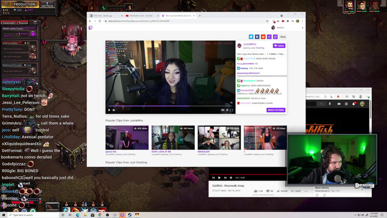The height and width of the screenshot is (218, 387).
Task: Click END PHASE in the game
Action: click(47, 4)
